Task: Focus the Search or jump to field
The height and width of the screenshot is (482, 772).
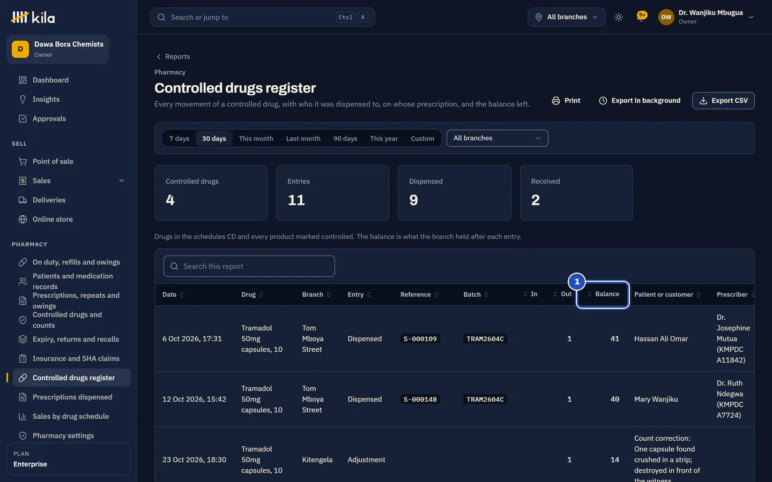Action: (263, 17)
